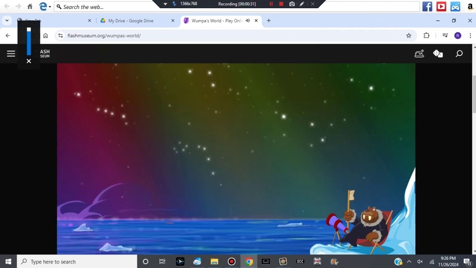The height and width of the screenshot is (268, 476).
Task: Open the network Wi-Fi tray icon
Action: click(x=432, y=262)
